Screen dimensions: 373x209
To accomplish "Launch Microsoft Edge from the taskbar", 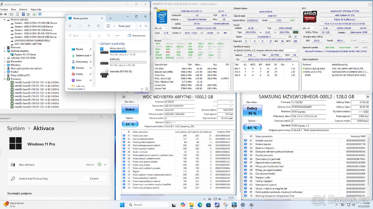I will (200, 205).
